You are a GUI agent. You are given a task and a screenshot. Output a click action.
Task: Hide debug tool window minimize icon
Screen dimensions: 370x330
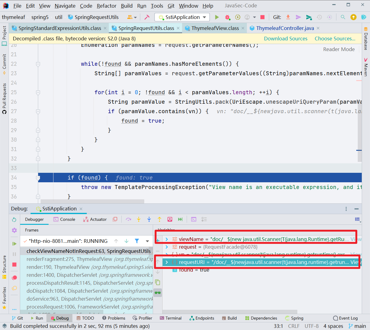coord(357,209)
